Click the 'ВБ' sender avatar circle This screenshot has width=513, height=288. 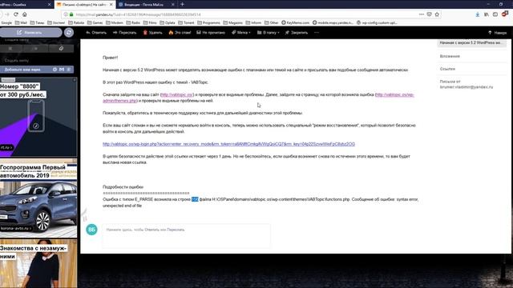tap(91, 230)
